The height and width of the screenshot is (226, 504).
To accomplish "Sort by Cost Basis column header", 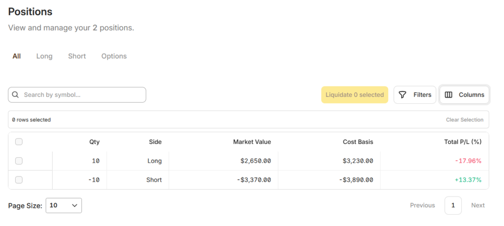I will tap(358, 142).
